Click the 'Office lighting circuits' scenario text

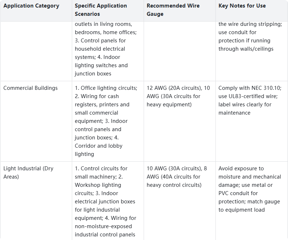coord(109,88)
